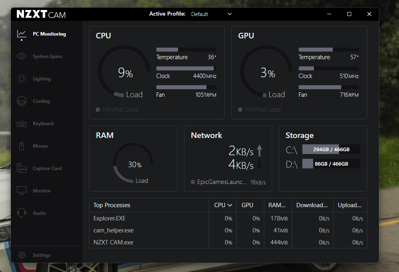Sort processes by Download column header
399x272 pixels.
312,205
